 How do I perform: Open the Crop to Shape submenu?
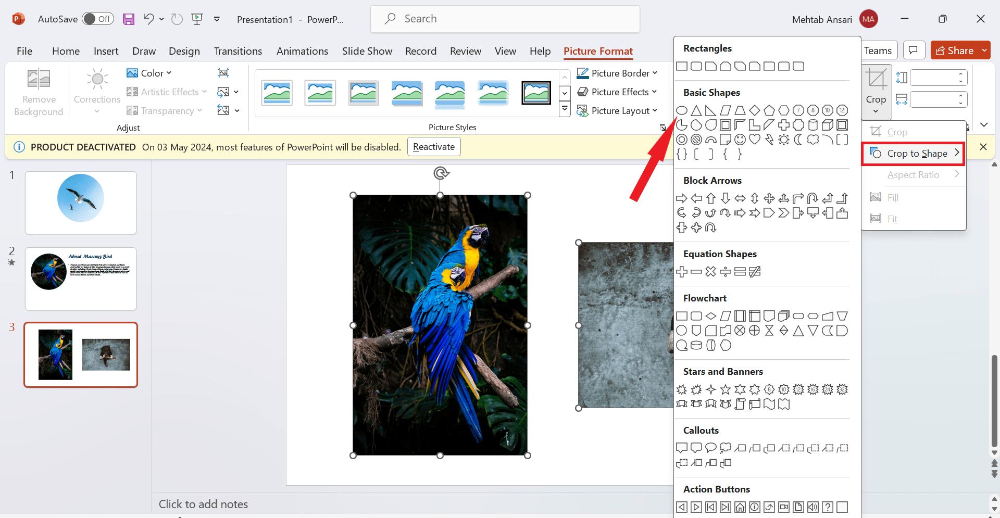[914, 154]
